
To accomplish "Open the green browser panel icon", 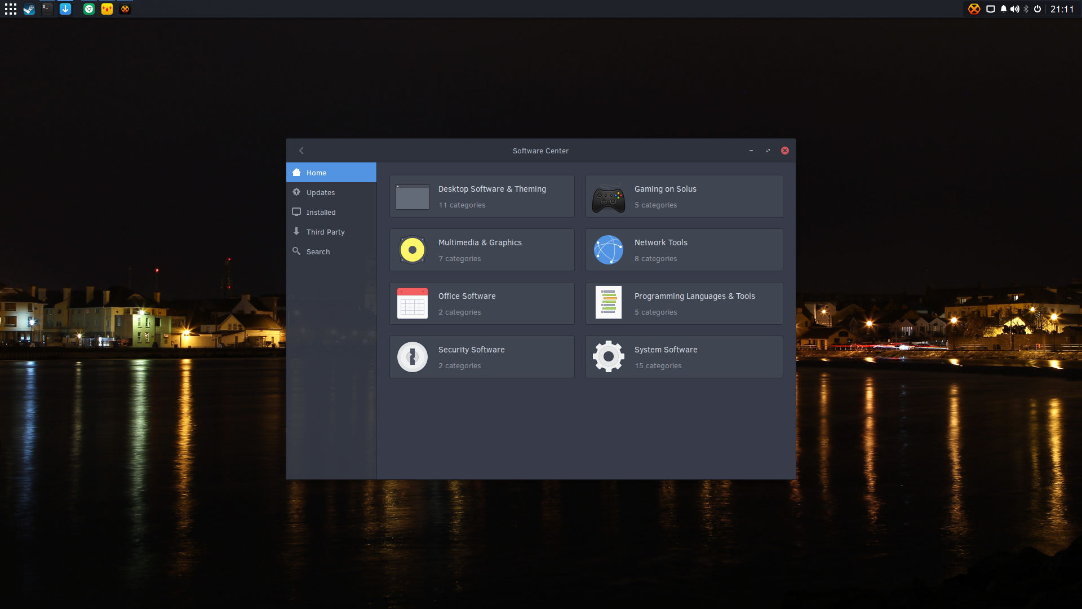I will point(89,9).
